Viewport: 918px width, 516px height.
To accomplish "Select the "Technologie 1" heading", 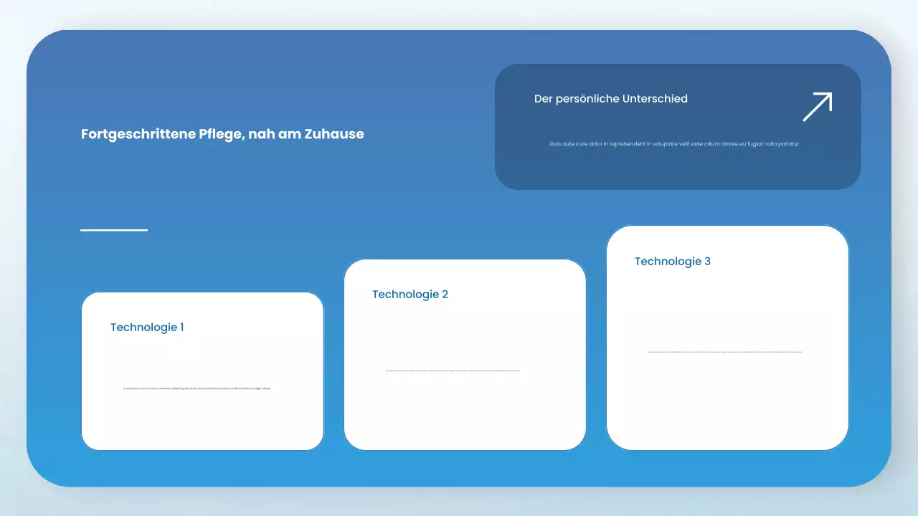I will 147,328.
